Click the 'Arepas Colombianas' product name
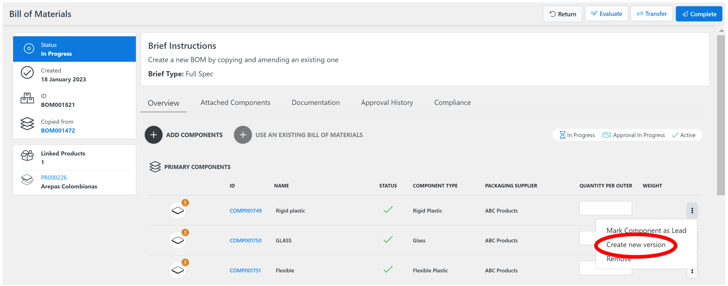The image size is (728, 286). point(69,186)
